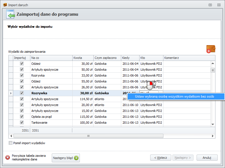Click the split handle above vertical scrollbar
The image size is (225, 168).
(x=213, y=57)
